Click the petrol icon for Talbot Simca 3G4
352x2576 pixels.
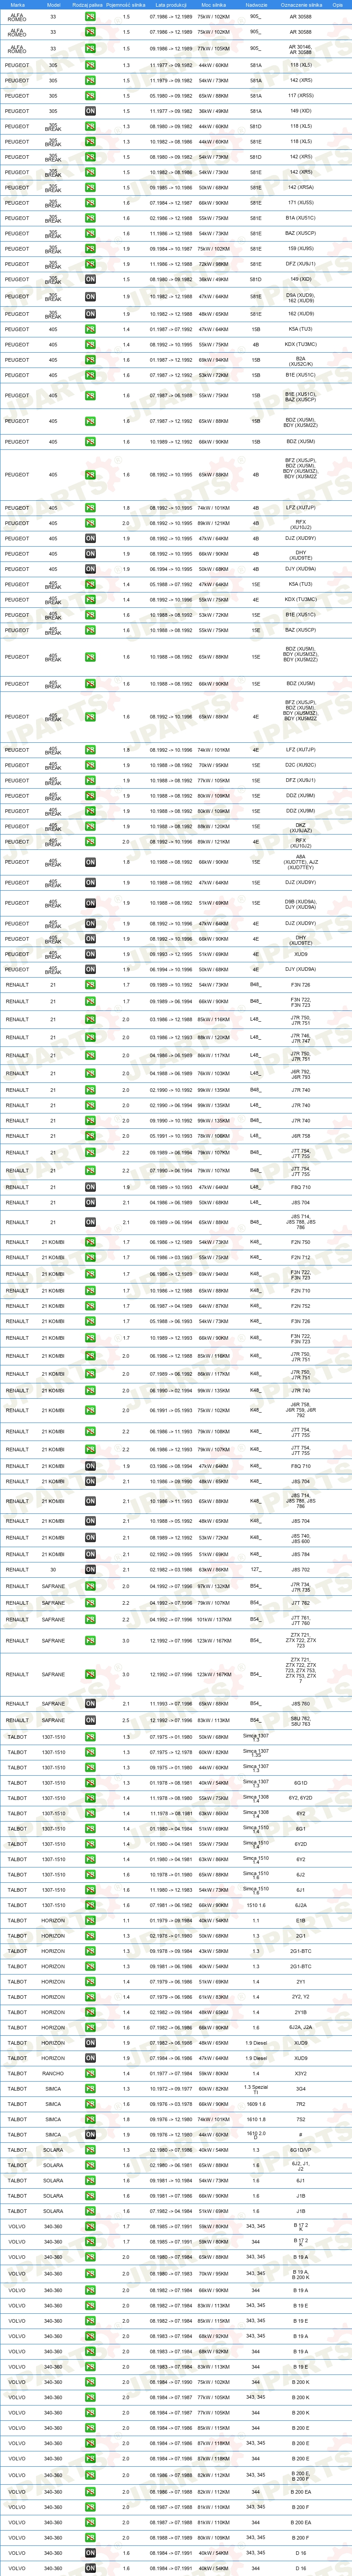pyautogui.click(x=90, y=2089)
